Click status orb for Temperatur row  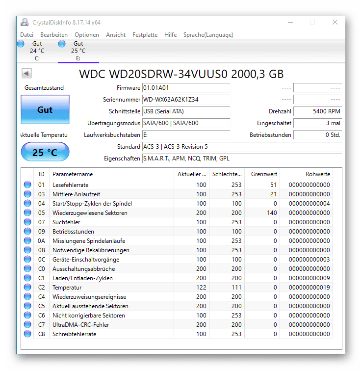point(27,287)
